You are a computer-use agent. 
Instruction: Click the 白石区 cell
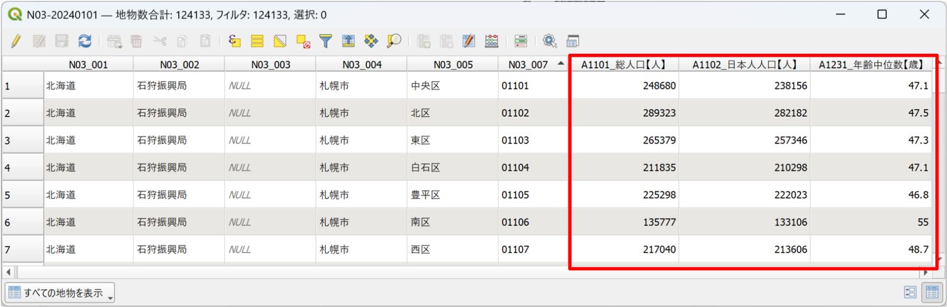point(452,168)
